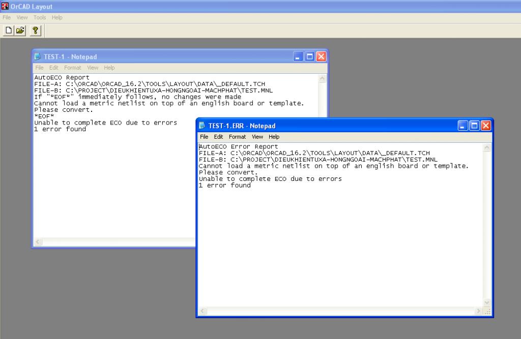Click scroll up arrow in TEST-1 Notepad
Viewport: 521px width, 339px height.
point(322,79)
